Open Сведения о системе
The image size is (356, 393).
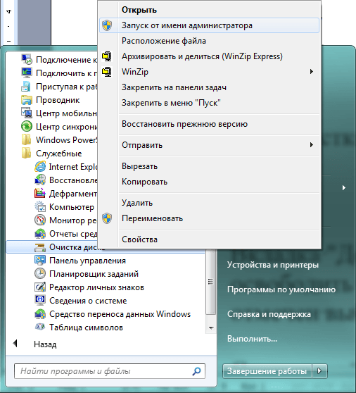point(88,301)
